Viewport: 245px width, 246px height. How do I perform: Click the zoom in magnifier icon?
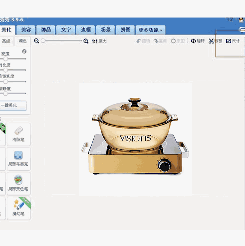click(86, 41)
